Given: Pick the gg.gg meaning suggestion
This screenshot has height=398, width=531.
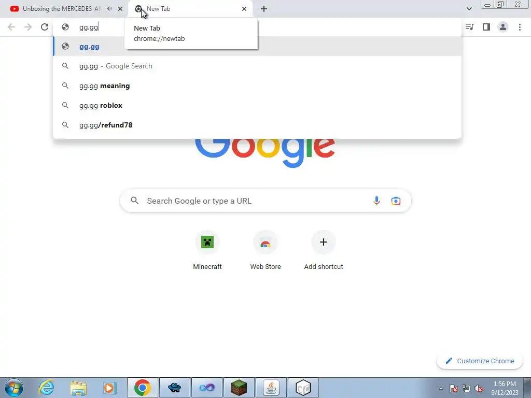Looking at the screenshot, I should coord(257,86).
